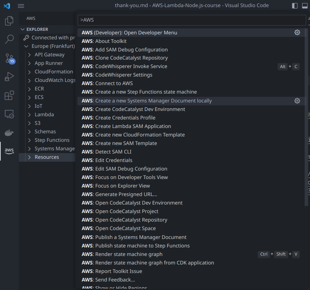Open the Remote Explorer view

(9, 114)
